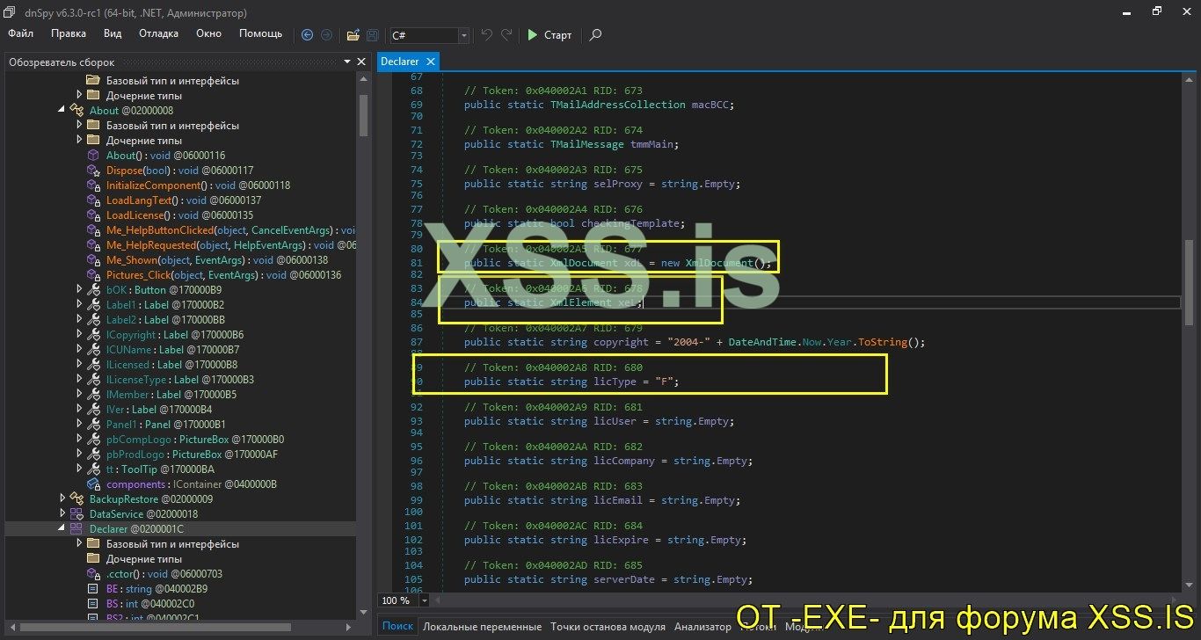Collapse the About @02000008 class node
The width and height of the screenshot is (1201, 640).
click(x=62, y=110)
